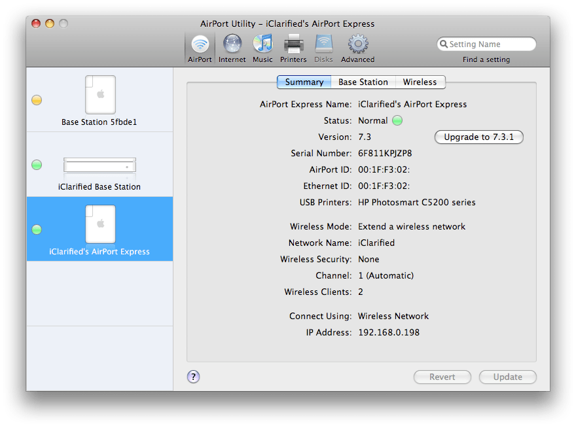Open Advanced settings via the gear icon

(357, 44)
